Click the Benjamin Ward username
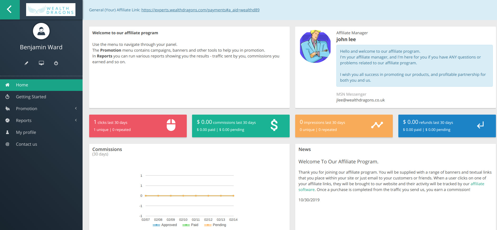The height and width of the screenshot is (230, 497). (x=41, y=47)
